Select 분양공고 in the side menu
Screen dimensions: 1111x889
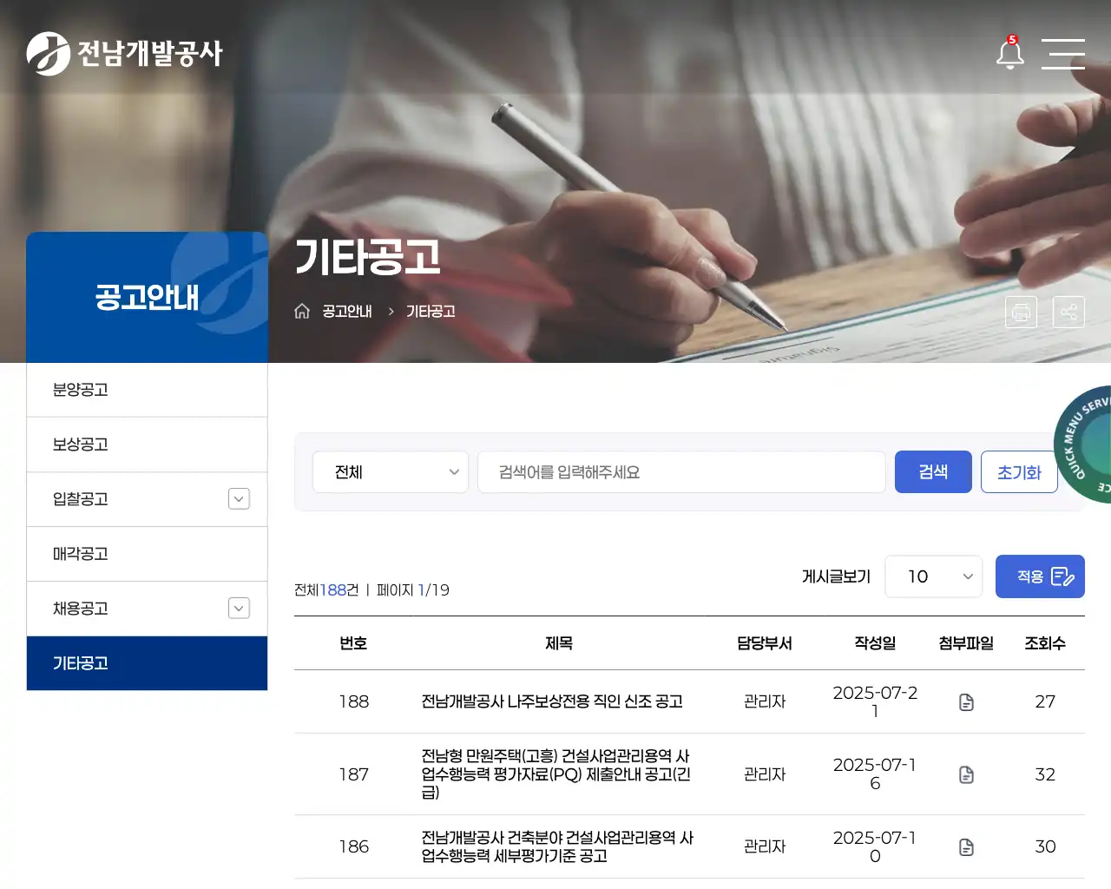point(147,390)
